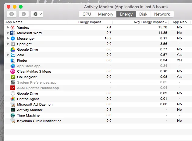Expand the Spotlight process disclosure triangle
The image size is (192, 141).
pyautogui.click(x=8, y=44)
